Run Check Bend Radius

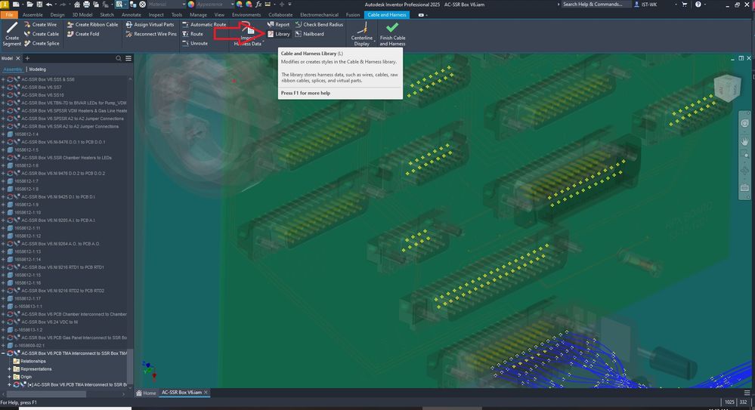tap(319, 25)
